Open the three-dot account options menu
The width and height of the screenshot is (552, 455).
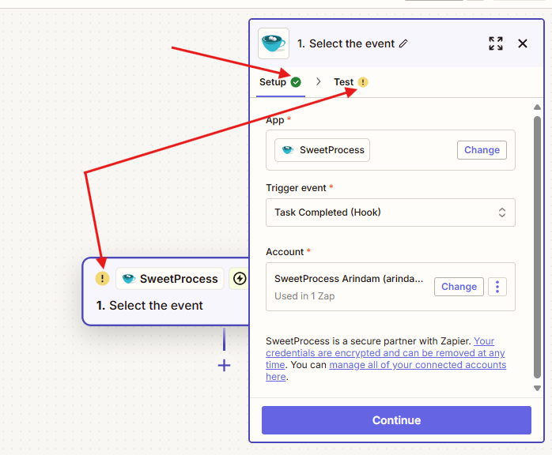point(497,287)
